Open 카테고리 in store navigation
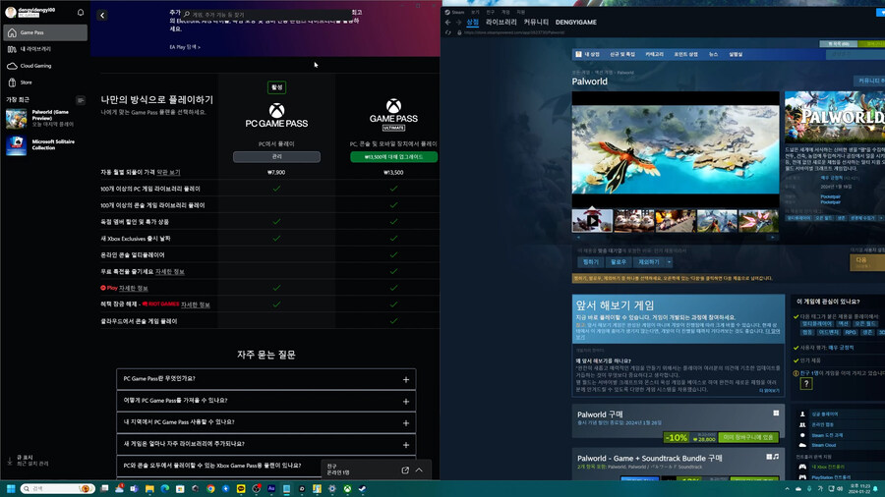 click(654, 55)
